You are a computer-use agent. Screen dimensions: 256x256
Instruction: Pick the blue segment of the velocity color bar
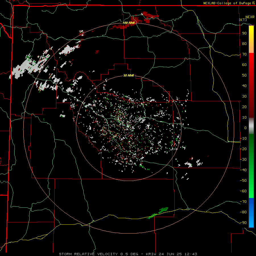tap(251, 213)
